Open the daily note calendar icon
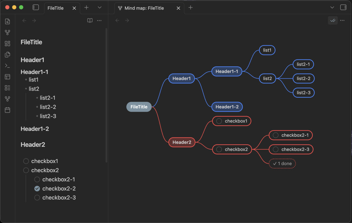 (x=8, y=110)
